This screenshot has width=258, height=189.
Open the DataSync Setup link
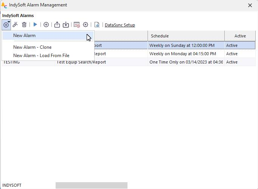120,25
